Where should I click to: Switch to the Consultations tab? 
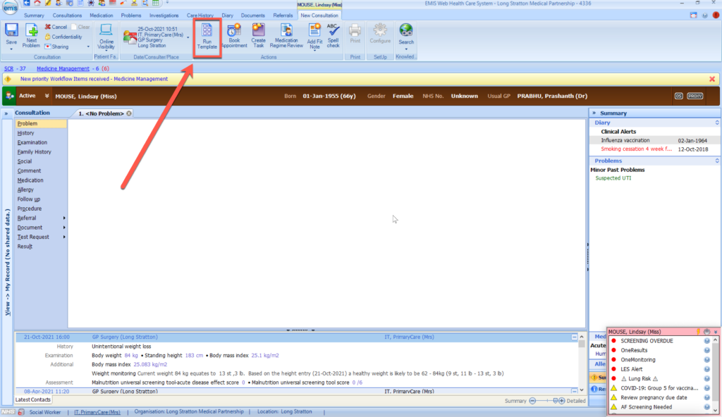(x=67, y=15)
